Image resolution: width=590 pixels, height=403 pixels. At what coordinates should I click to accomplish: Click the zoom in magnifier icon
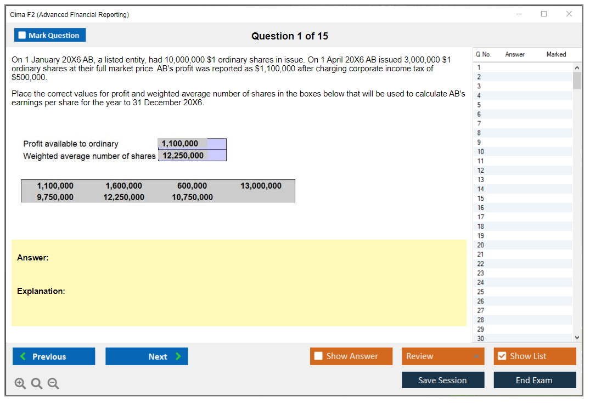[x=20, y=384]
